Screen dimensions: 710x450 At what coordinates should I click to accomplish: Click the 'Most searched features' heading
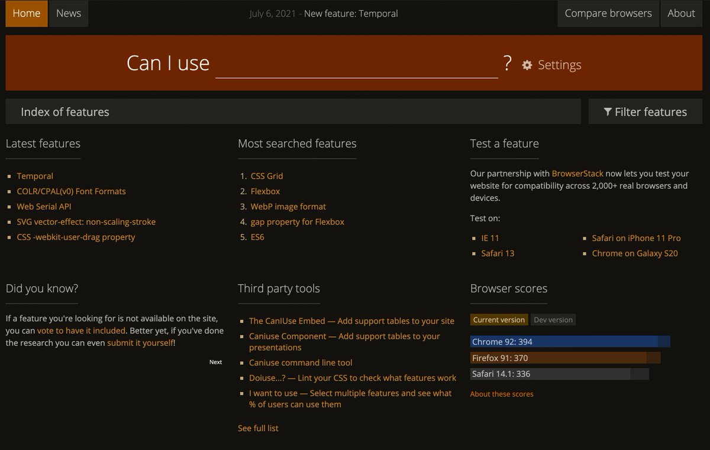[x=297, y=143]
